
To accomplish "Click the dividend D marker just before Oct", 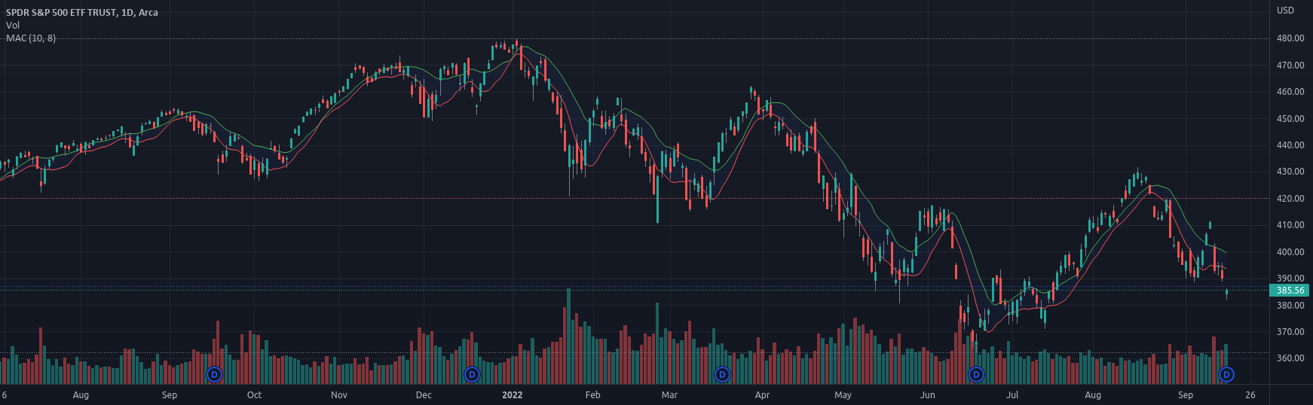I will [214, 374].
